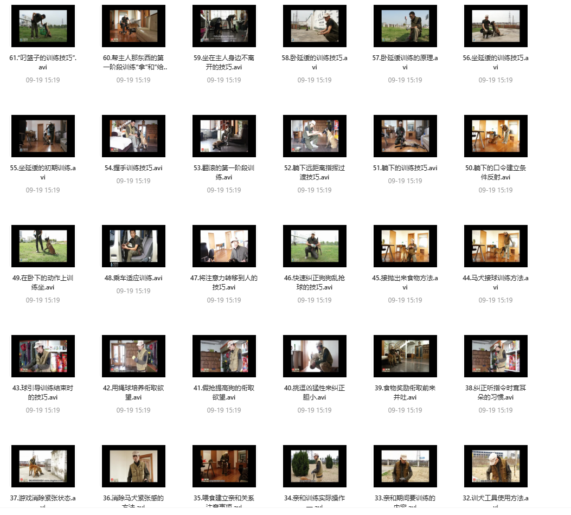Select the 60.帮主人那东西 video thumbnail
Image resolution: width=571 pixels, height=515 pixels.
click(133, 26)
